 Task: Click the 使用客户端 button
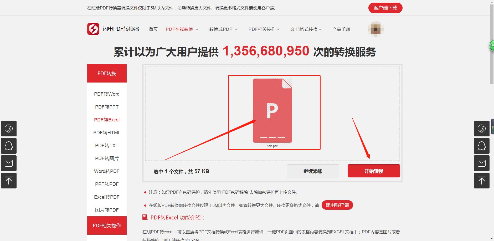(337, 205)
